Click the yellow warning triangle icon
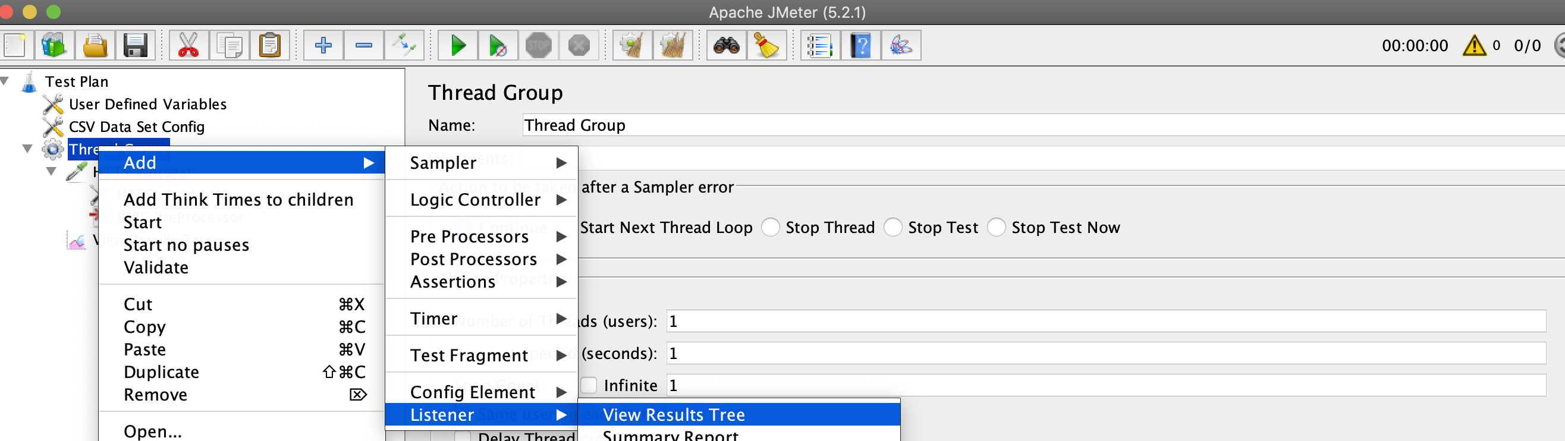Viewport: 1565px width, 441px height. 1475,46
